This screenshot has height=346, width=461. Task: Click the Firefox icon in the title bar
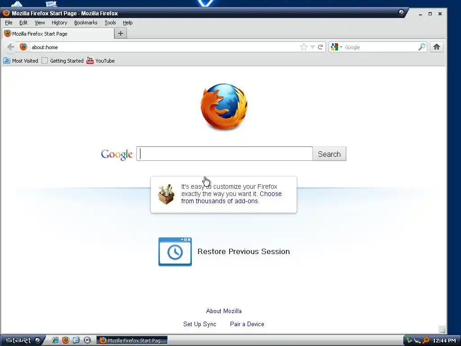6,13
